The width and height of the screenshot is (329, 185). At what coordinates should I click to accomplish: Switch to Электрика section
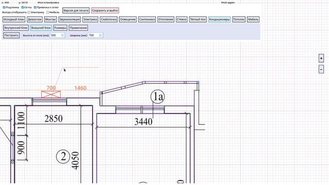coord(90,20)
